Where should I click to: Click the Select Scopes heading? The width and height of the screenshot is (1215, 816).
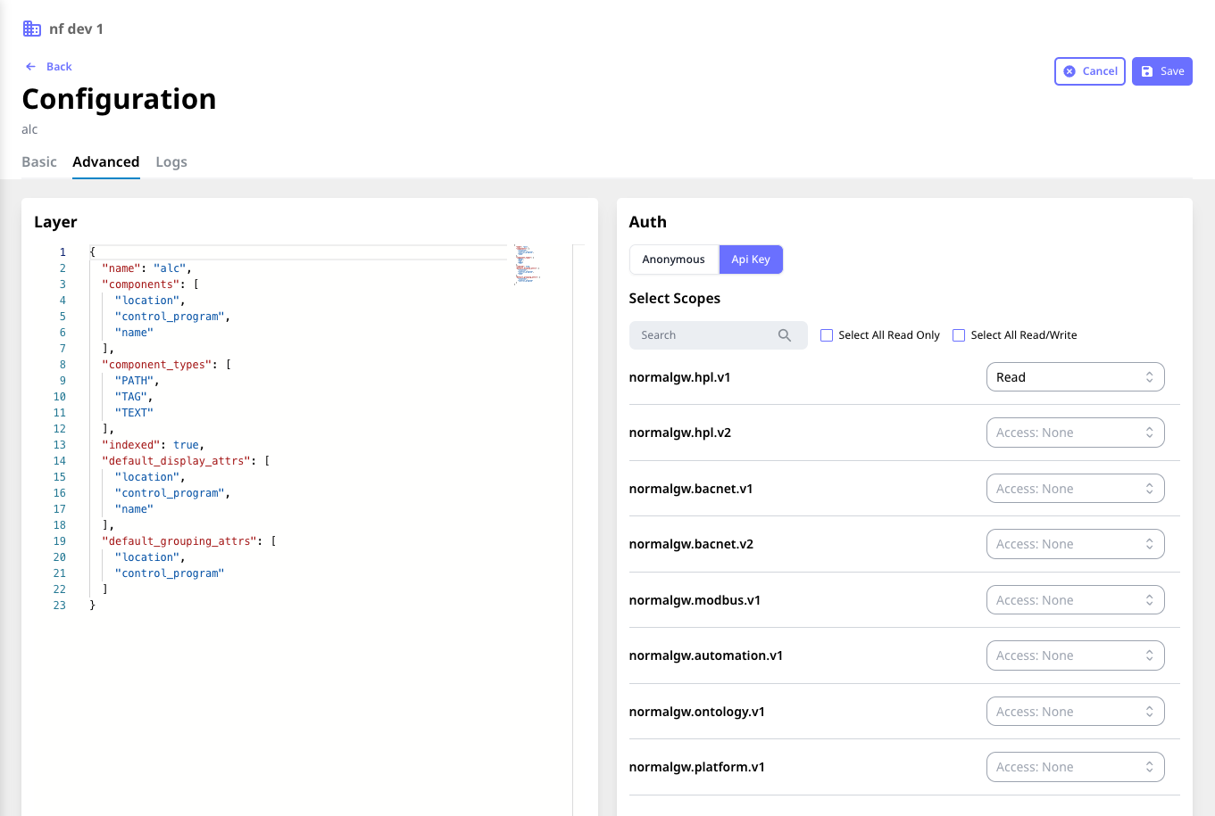[675, 299]
